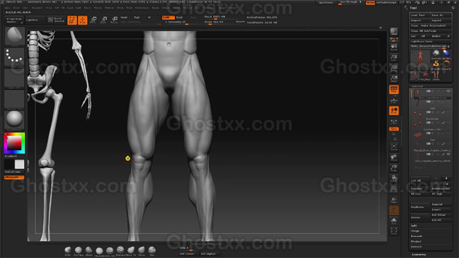Click the Actual size icon

pos(394,68)
